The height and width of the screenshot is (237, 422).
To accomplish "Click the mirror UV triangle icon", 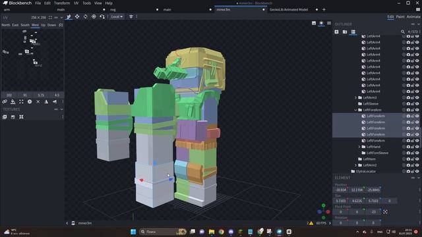I will 46,102.
